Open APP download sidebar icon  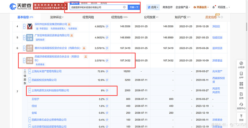click(x=241, y=75)
